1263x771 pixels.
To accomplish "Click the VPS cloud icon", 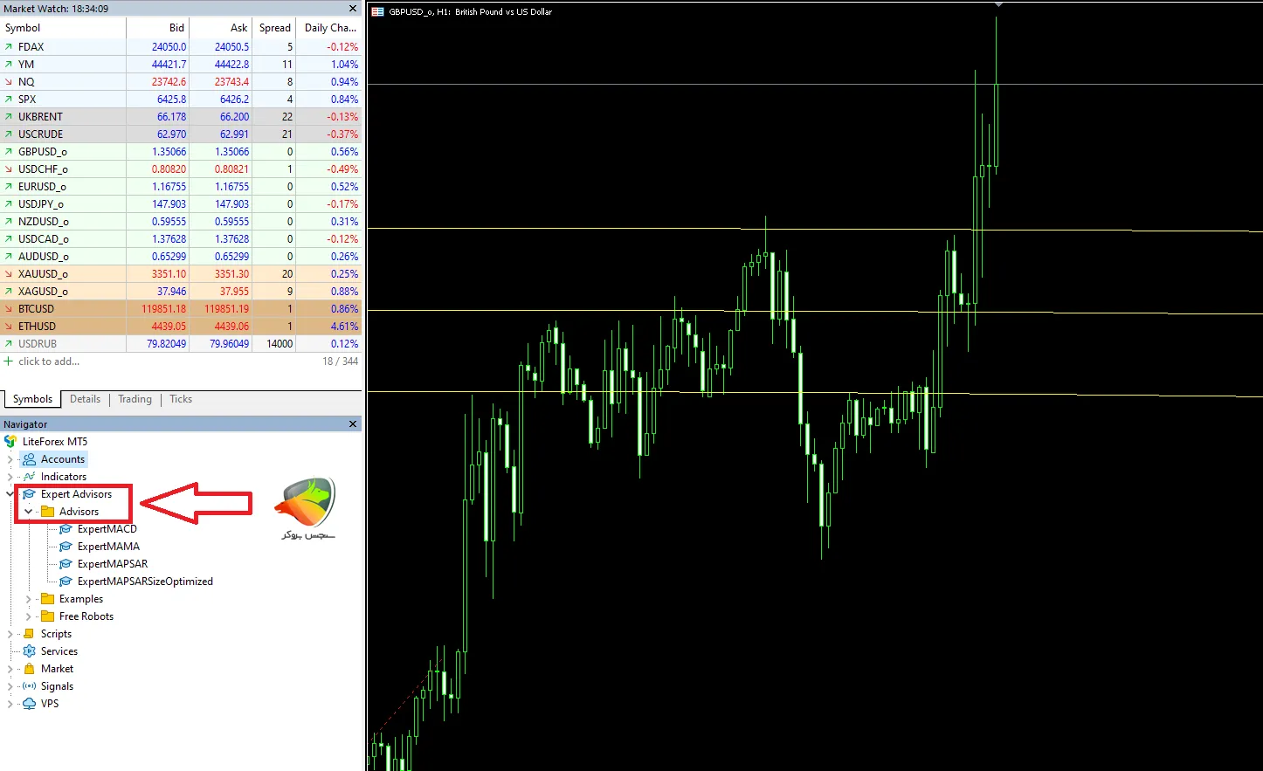I will (29, 704).
